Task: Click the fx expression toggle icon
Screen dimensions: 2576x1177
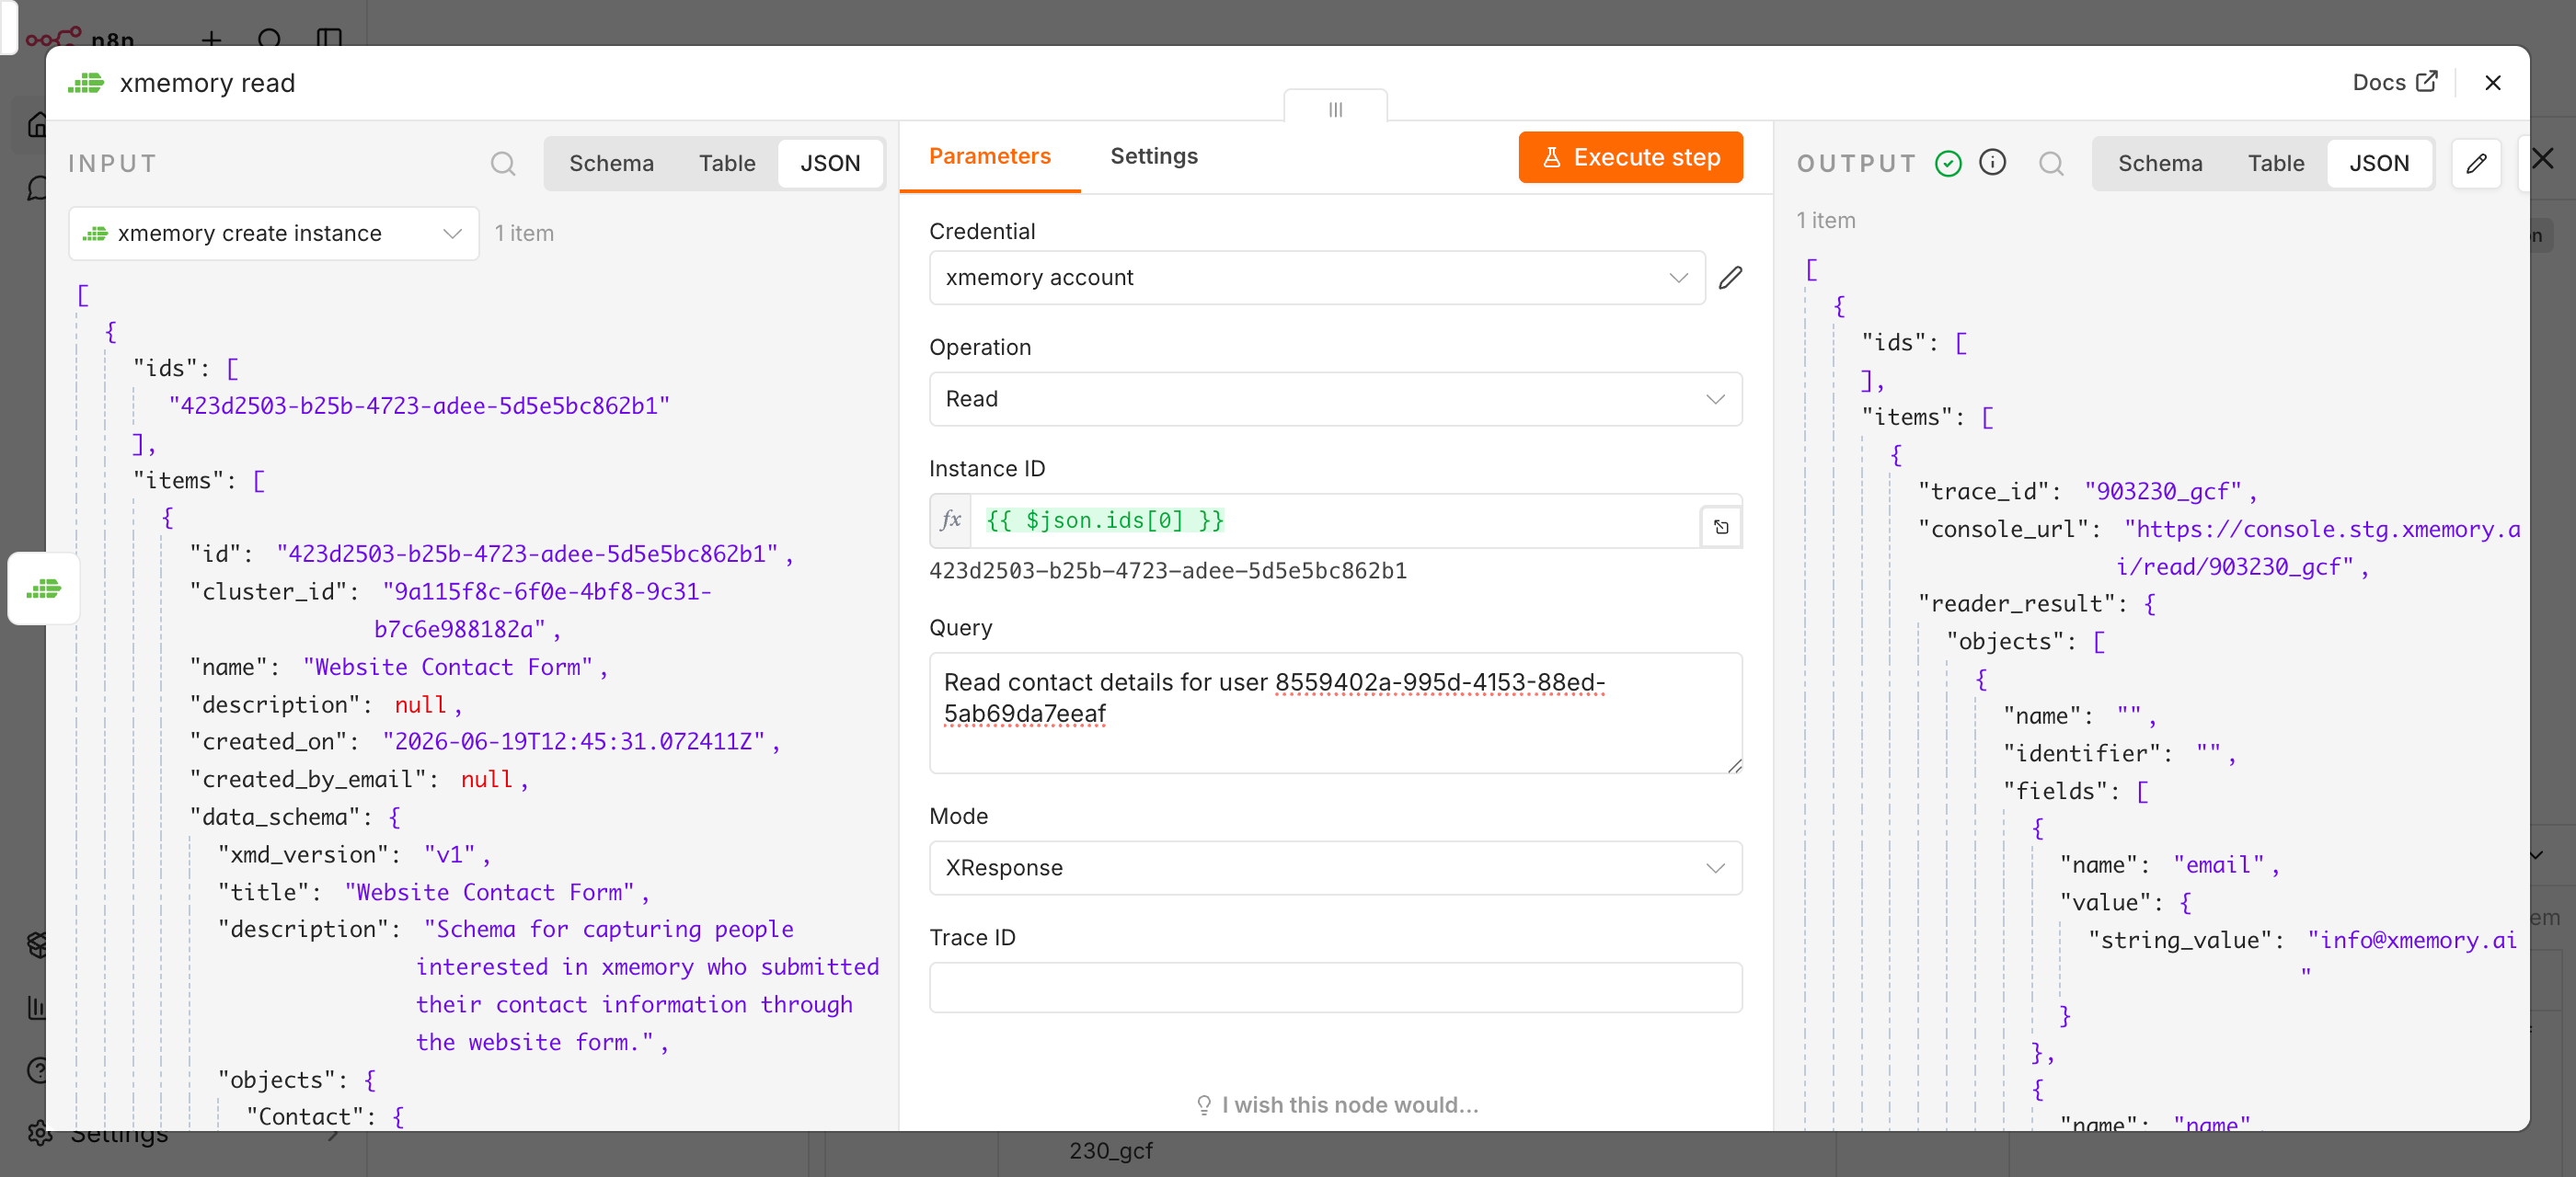Action: (x=950, y=520)
